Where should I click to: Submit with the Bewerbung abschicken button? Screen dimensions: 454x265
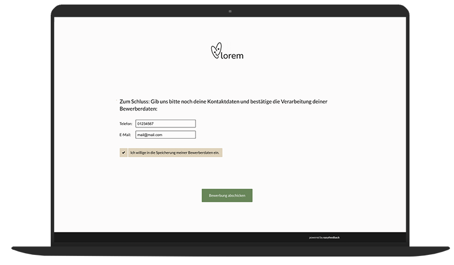(227, 196)
